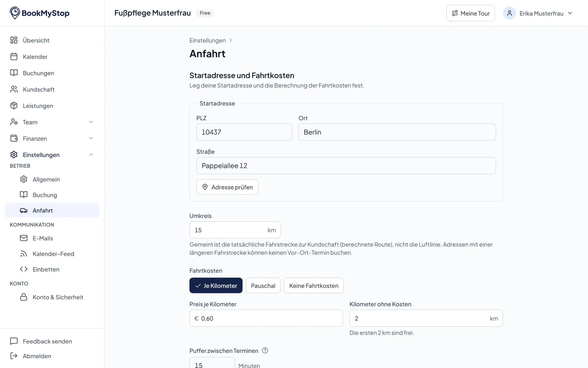
Task: Click the Abmelden logout icon
Action: 14,356
